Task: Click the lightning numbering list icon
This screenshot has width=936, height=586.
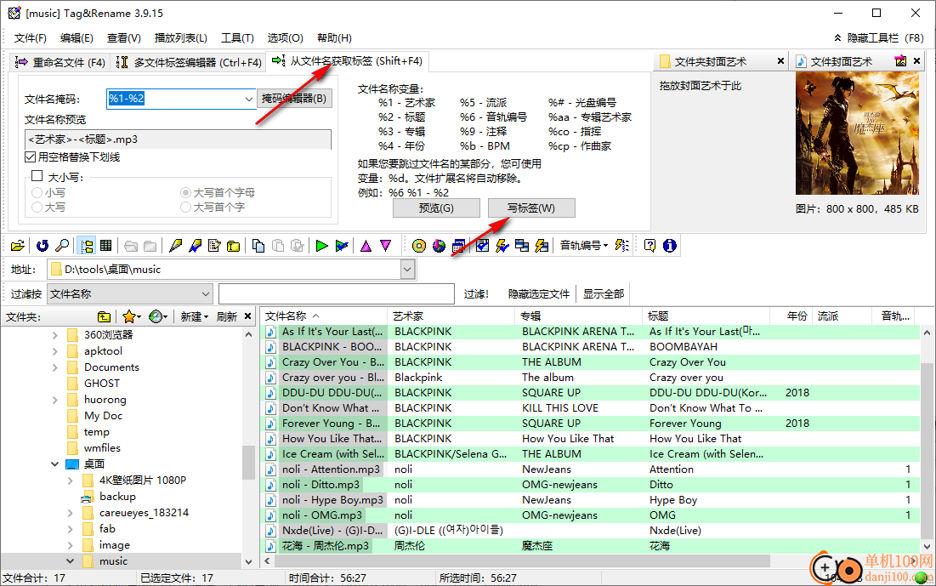Action: [x=622, y=246]
